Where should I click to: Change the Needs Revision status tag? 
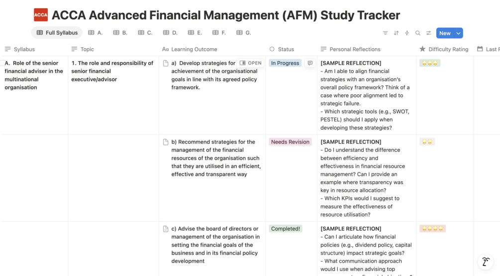290,142
